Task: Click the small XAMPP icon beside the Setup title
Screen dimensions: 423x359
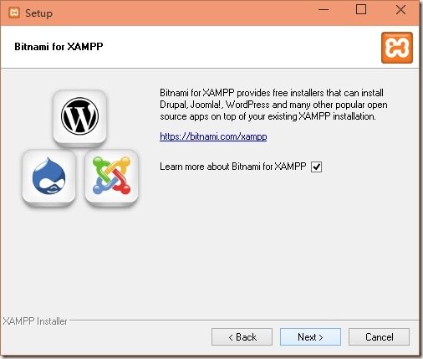Action: tap(14, 13)
